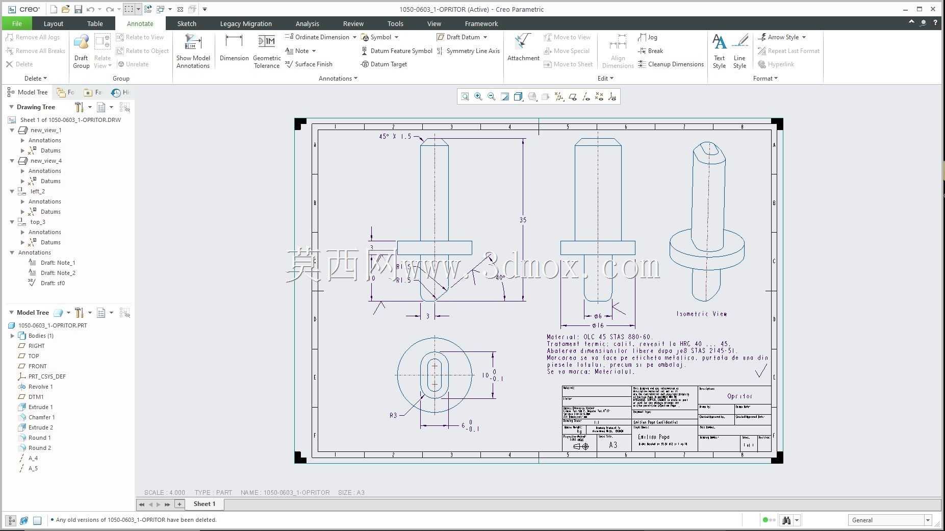Add a new sheet with plus button

pyautogui.click(x=179, y=504)
